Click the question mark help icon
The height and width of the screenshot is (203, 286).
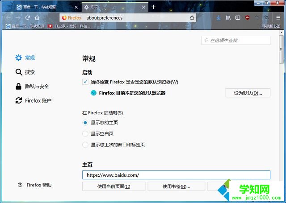coord(20,185)
